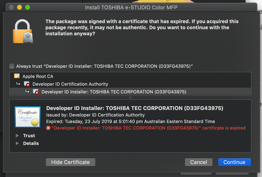
Task: Select Apple Root CA in certificate chain
Action: (130, 76)
